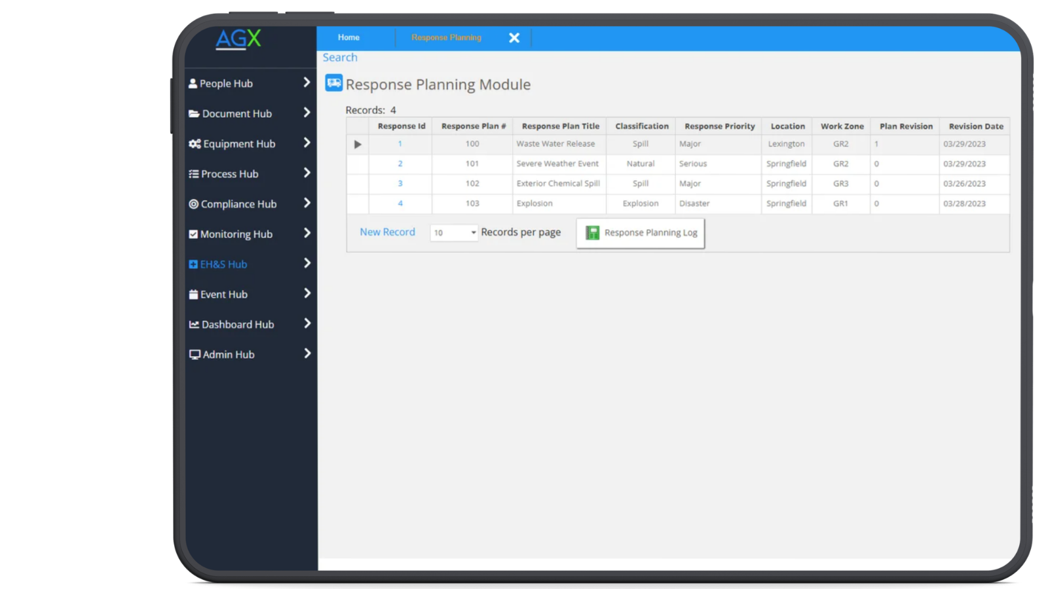Select the Severe Weather Event cell
Image resolution: width=1048 pixels, height=589 pixels.
coord(560,164)
